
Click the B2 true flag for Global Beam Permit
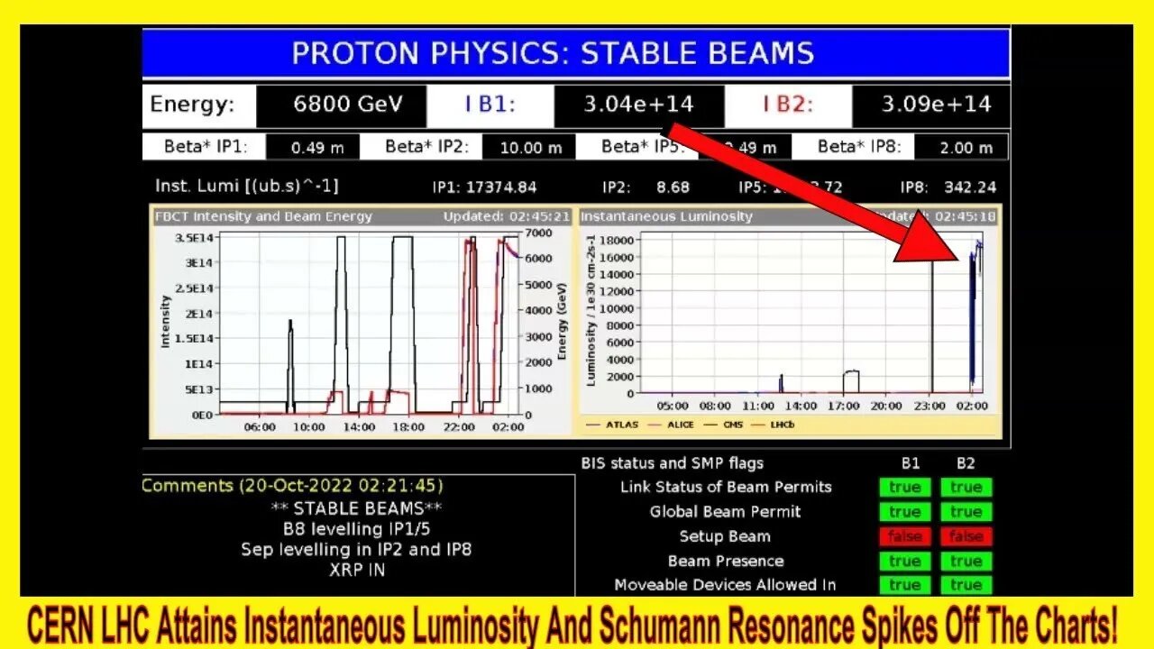click(966, 512)
